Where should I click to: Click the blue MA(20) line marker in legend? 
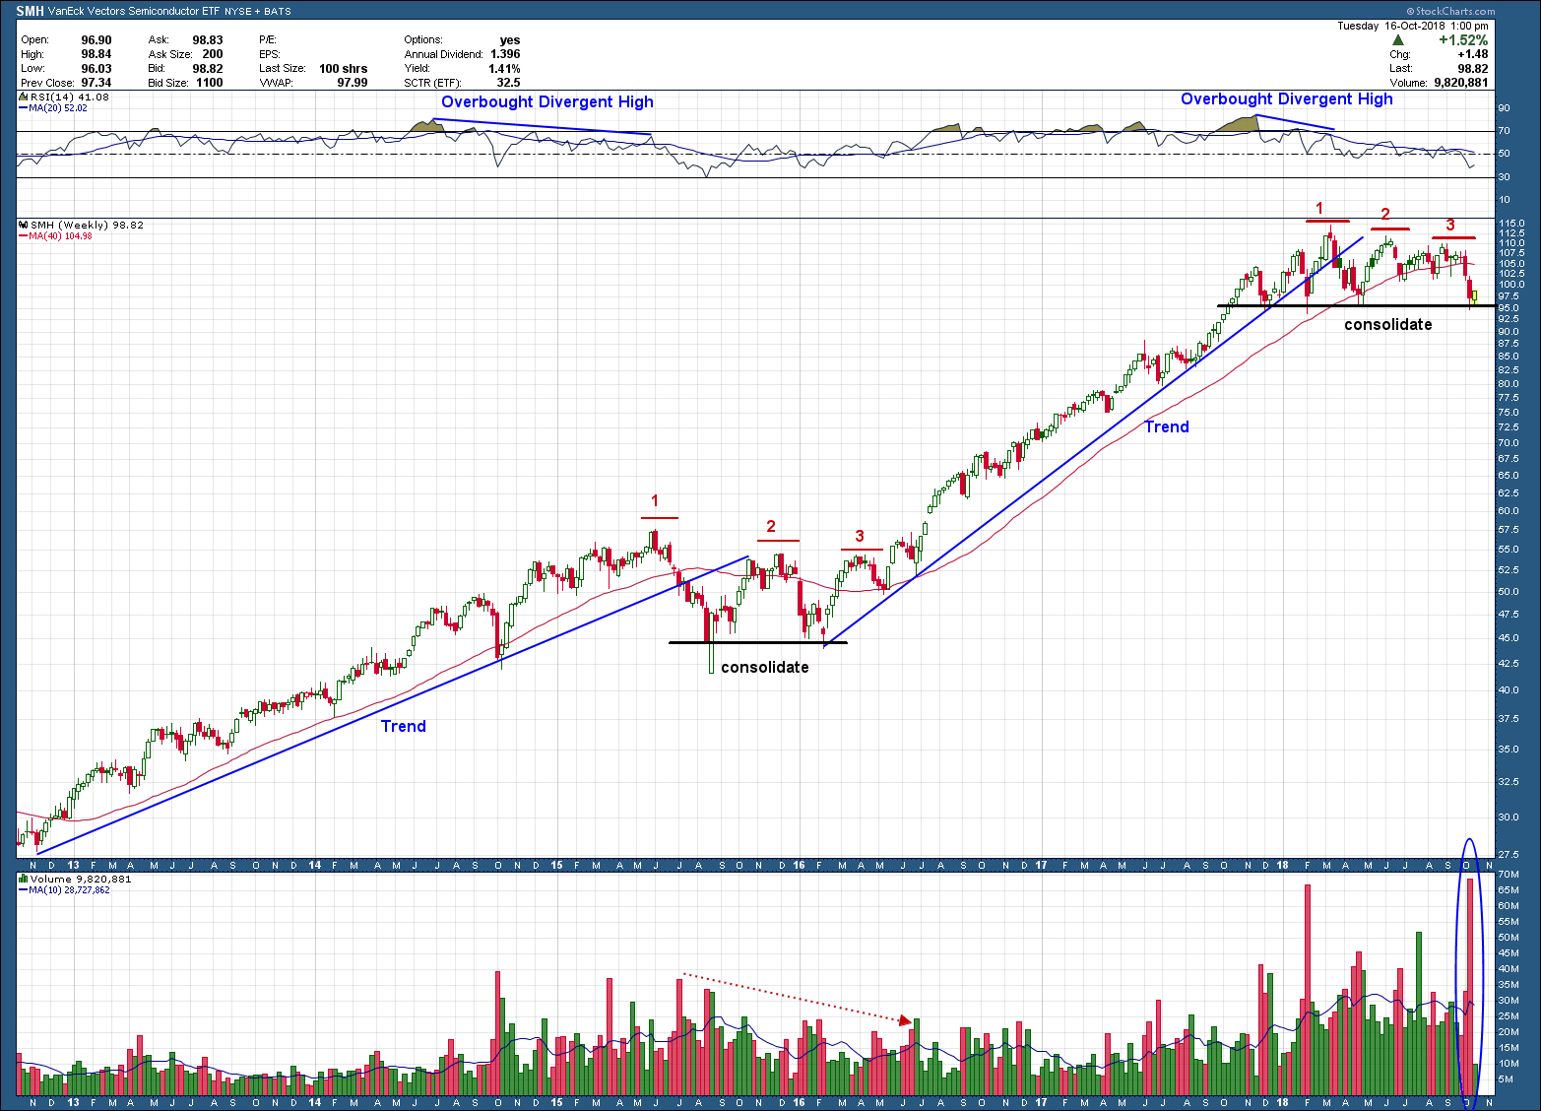24,108
